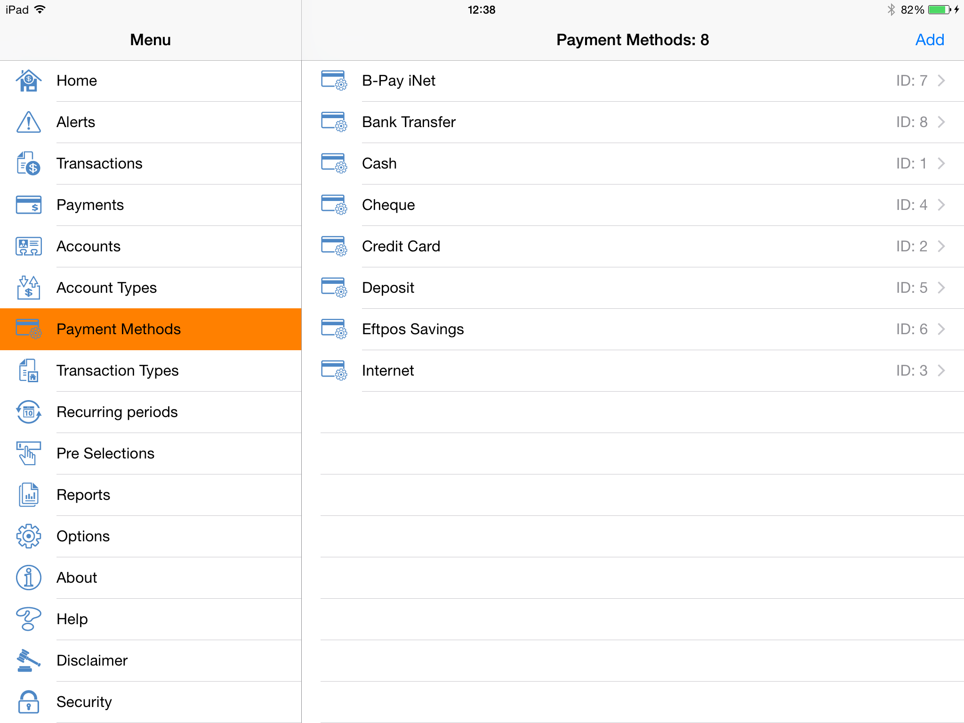
Task: Click the Options gear icon
Action: click(x=29, y=536)
